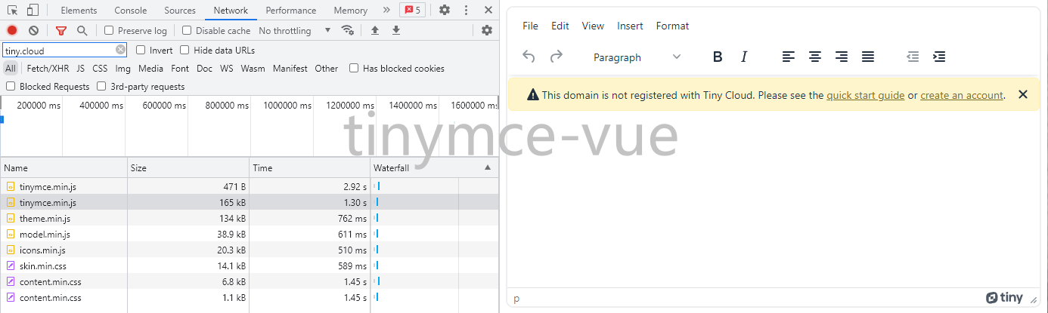Apply italic formatting in editor
This screenshot has width=1048, height=313.
[x=744, y=57]
